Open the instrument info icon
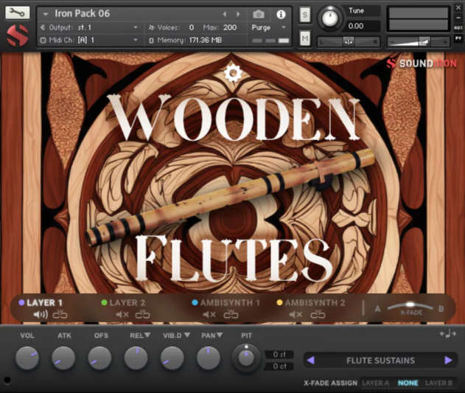This screenshot has width=465, height=393. [280, 14]
